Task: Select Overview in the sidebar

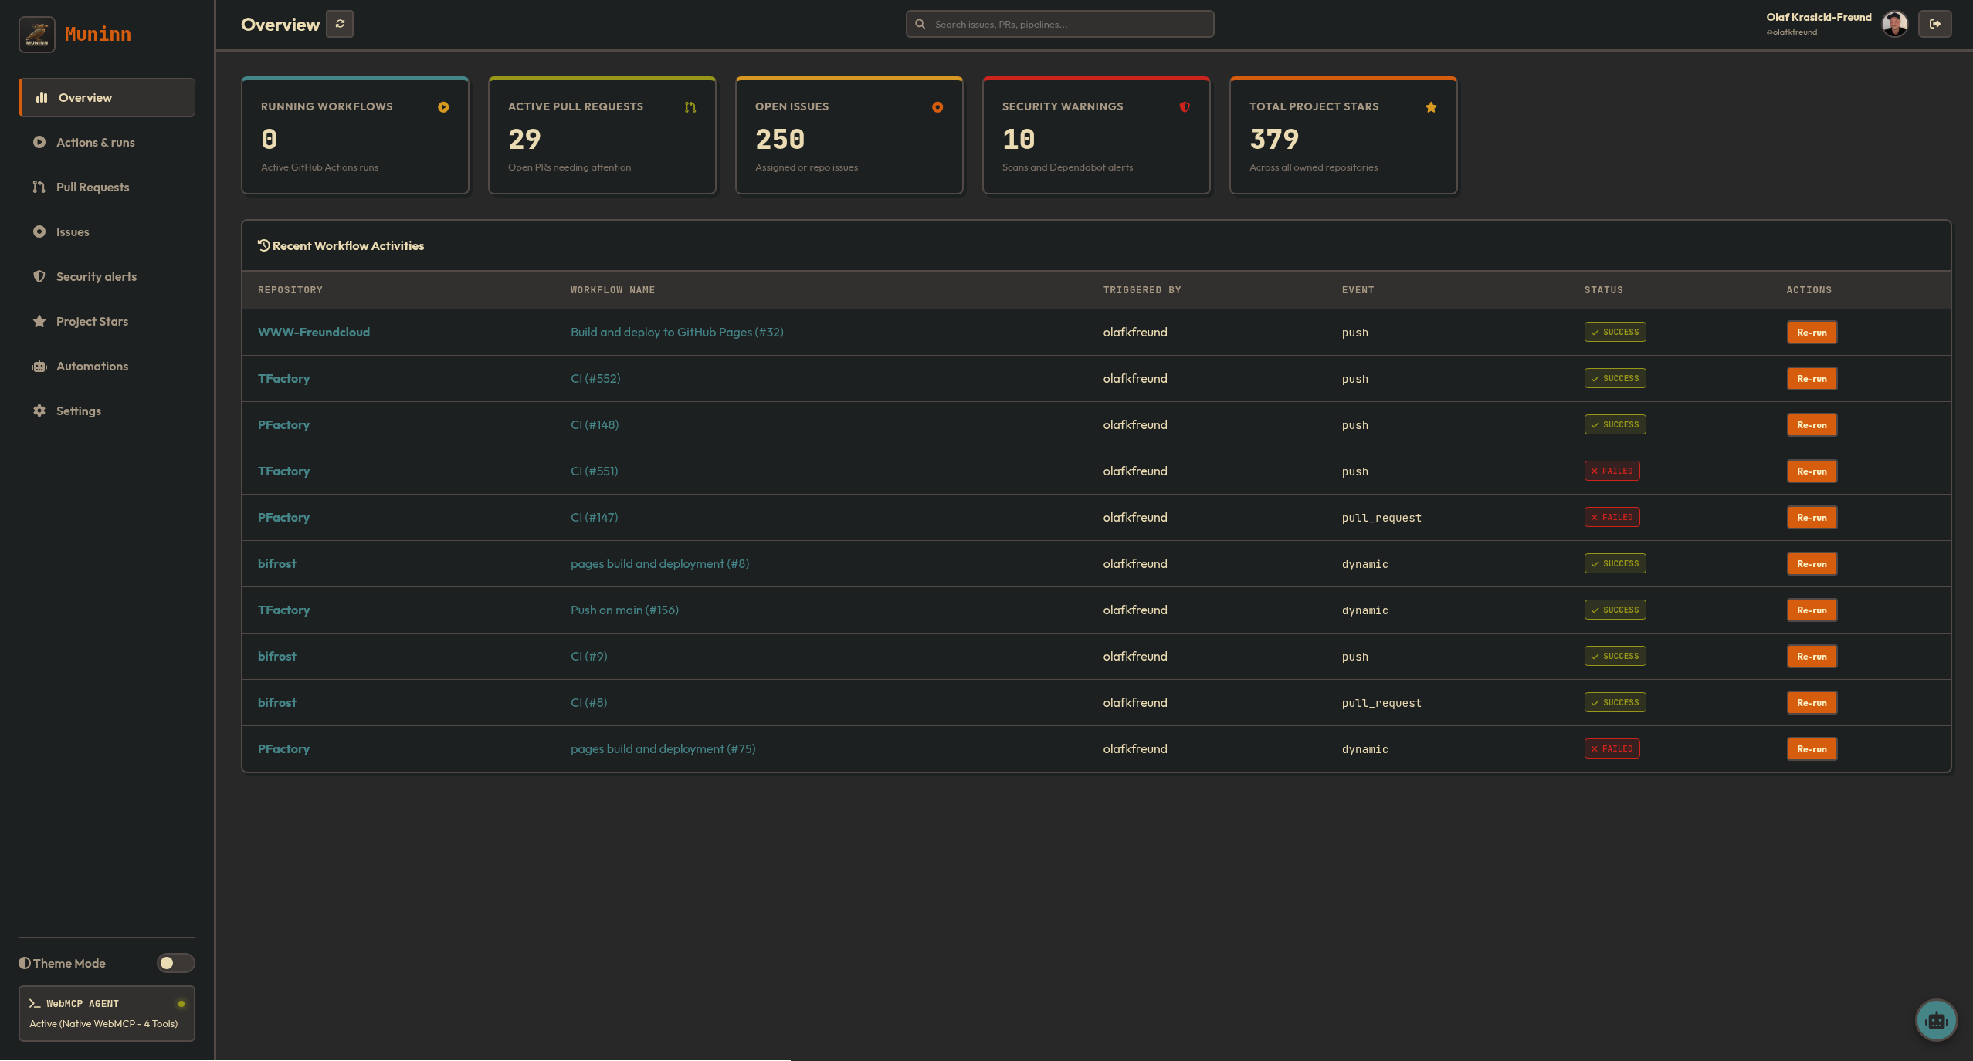Action: click(107, 97)
